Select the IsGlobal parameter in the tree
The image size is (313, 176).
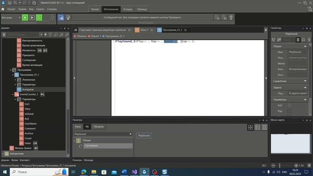pos(29,114)
